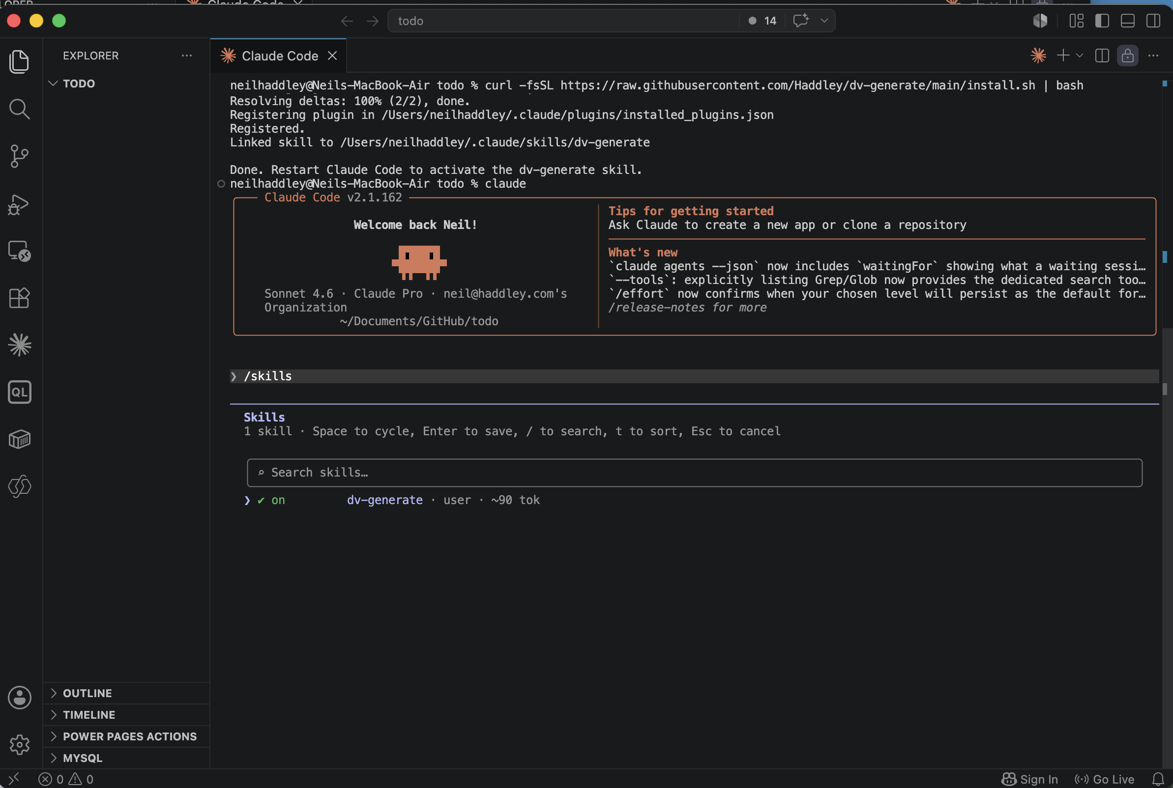Image resolution: width=1173 pixels, height=788 pixels.
Task: Toggle the editor group lock icon
Action: (1128, 56)
